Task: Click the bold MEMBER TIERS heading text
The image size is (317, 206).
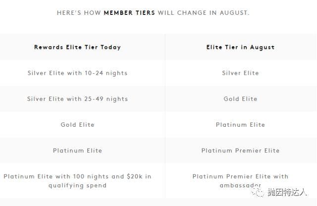Action: (129, 12)
